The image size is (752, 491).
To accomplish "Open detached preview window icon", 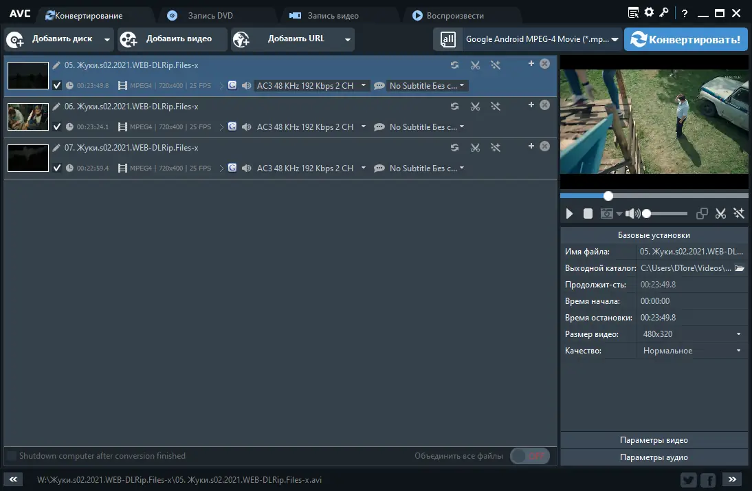I will tap(702, 214).
